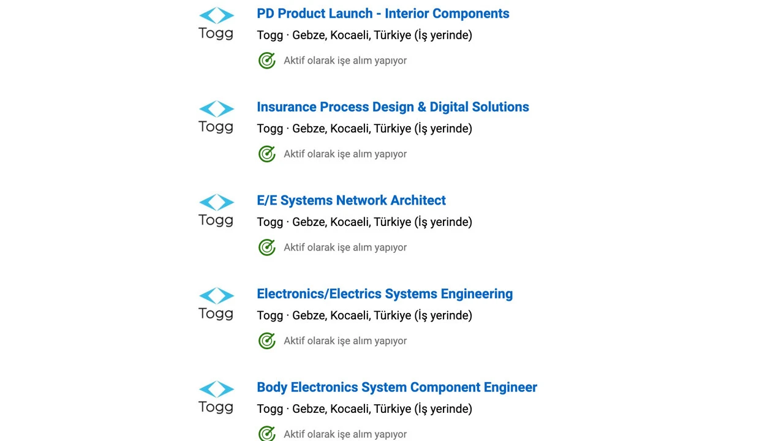Click green hiring target icon under Insurance Process Design
The height and width of the screenshot is (441, 784).
[x=266, y=154]
